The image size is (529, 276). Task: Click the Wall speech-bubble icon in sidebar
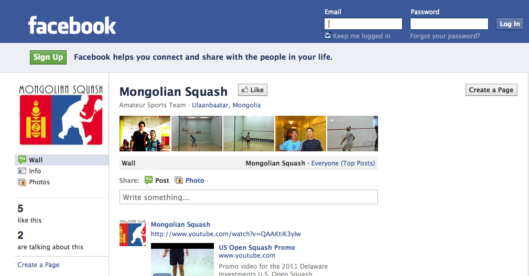click(22, 160)
